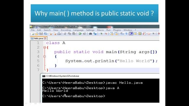
Task: Toggle the monitoring eye icon
Action: 154,34
